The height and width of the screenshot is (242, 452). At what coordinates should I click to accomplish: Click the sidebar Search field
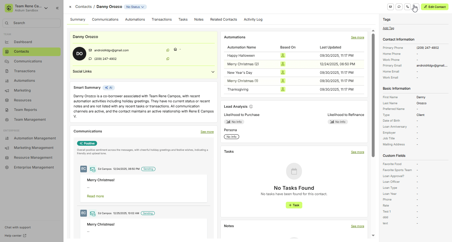[x=31, y=23]
